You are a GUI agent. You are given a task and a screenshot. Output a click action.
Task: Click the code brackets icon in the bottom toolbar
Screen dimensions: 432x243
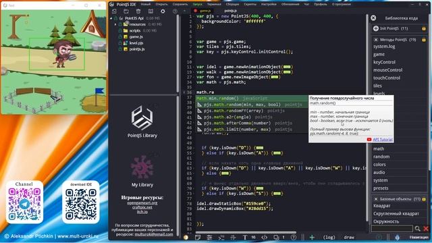264,237
